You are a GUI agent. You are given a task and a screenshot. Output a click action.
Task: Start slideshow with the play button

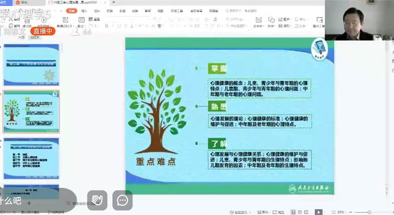pos(318,212)
